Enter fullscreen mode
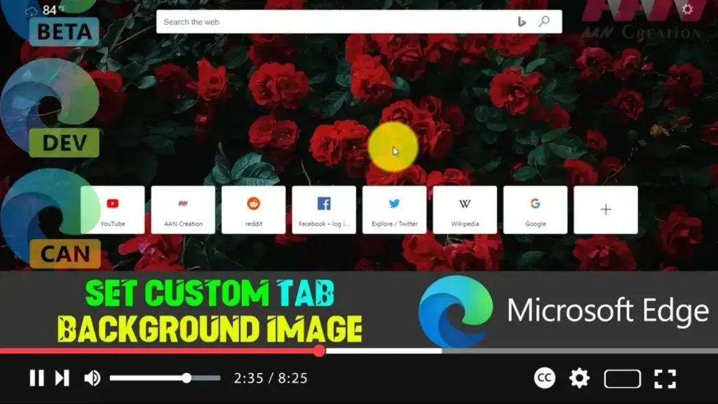Viewport: 718px width, 404px height. tap(665, 379)
